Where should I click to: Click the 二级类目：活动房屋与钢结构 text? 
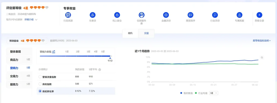[x=21, y=14]
